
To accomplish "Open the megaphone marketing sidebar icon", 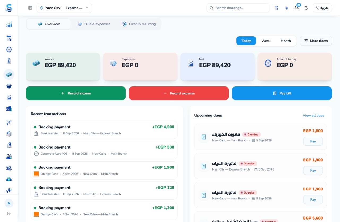I will point(9,190).
